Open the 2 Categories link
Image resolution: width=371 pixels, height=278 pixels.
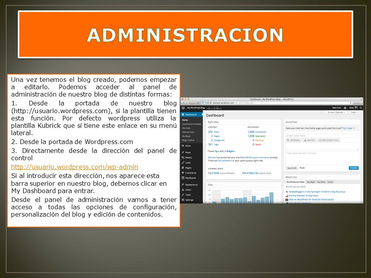pos(218,140)
